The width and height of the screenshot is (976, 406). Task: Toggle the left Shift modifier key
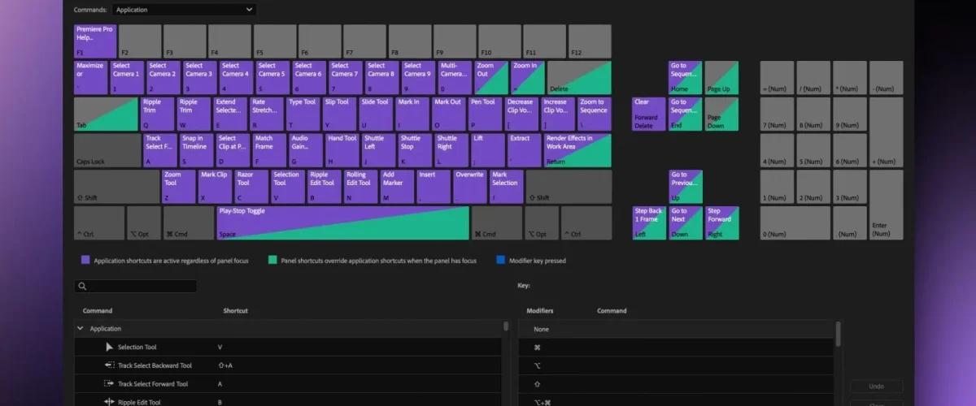(116, 187)
